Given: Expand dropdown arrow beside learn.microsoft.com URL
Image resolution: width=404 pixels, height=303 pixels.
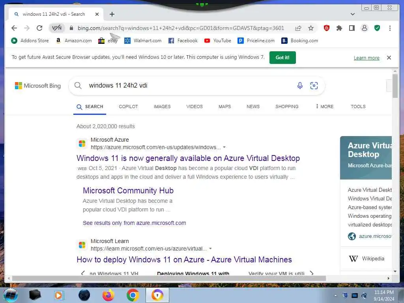Looking at the screenshot, I should point(211,249).
